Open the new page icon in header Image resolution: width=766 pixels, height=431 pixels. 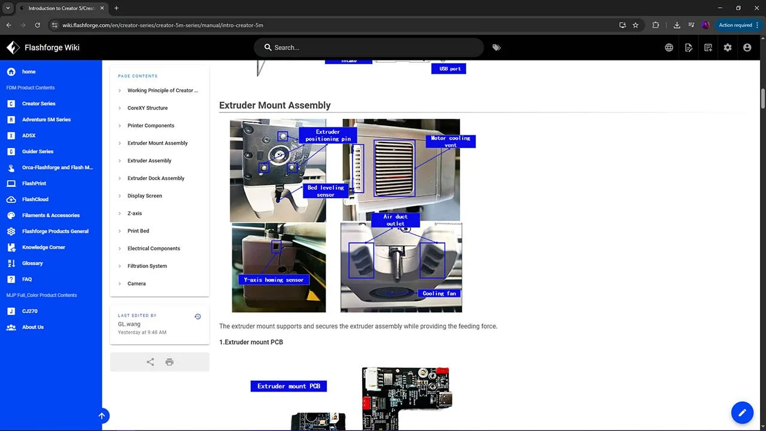(x=708, y=47)
